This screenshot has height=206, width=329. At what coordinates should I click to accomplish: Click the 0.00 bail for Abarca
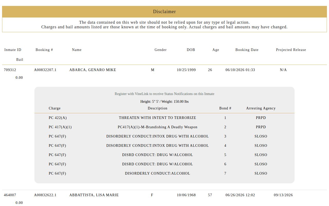pos(19,78)
